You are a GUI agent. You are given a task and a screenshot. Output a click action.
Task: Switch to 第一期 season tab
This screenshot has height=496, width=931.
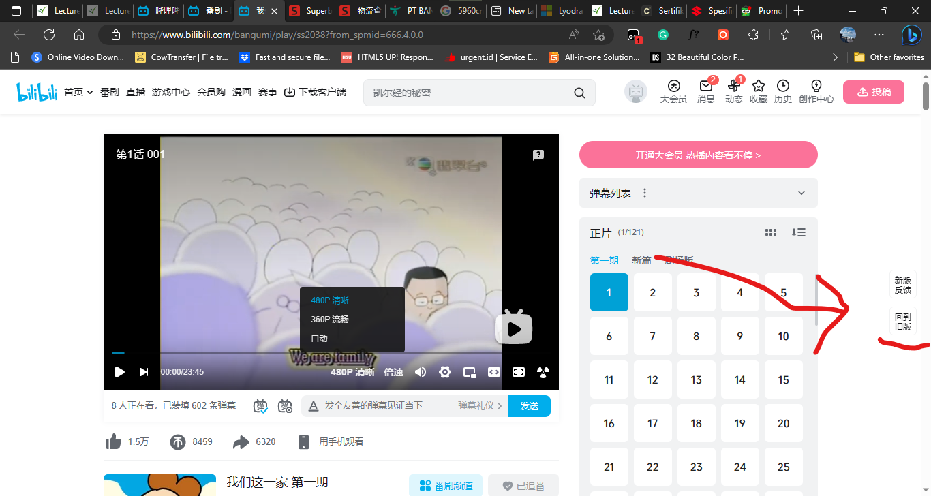click(605, 260)
